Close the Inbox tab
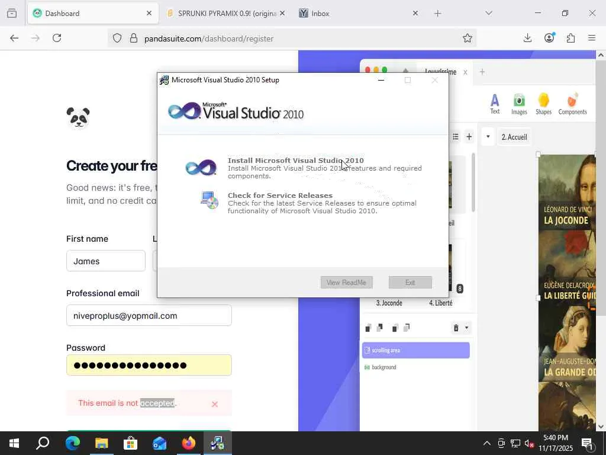Image resolution: width=606 pixels, height=455 pixels. click(x=415, y=13)
